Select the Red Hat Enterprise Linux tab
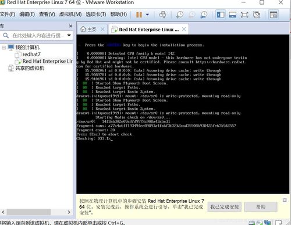 pos(149,29)
